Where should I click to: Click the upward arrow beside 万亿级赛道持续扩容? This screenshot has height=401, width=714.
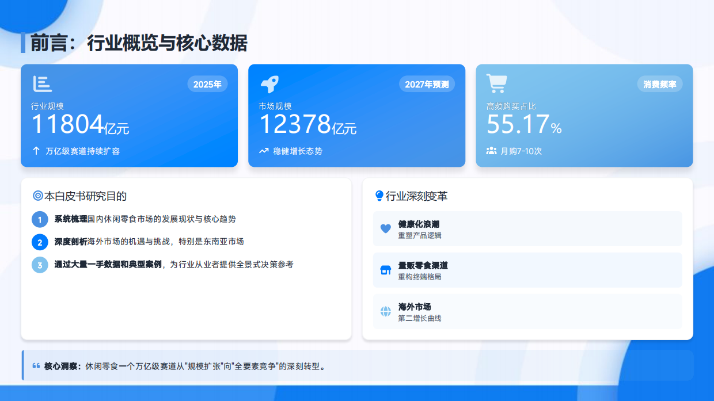pos(36,151)
